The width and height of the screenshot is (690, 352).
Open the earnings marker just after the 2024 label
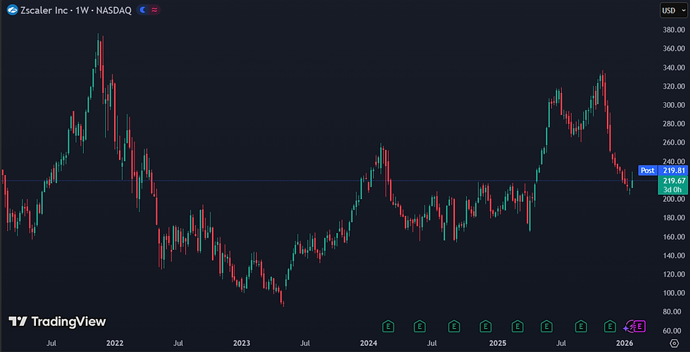[x=388, y=326]
